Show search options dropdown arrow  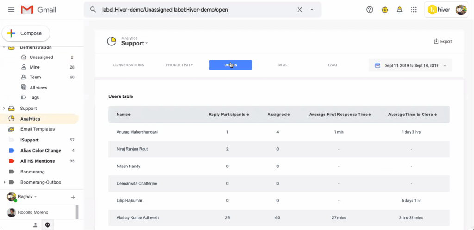[312, 10]
